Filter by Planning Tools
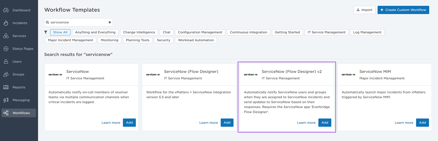 point(138,40)
